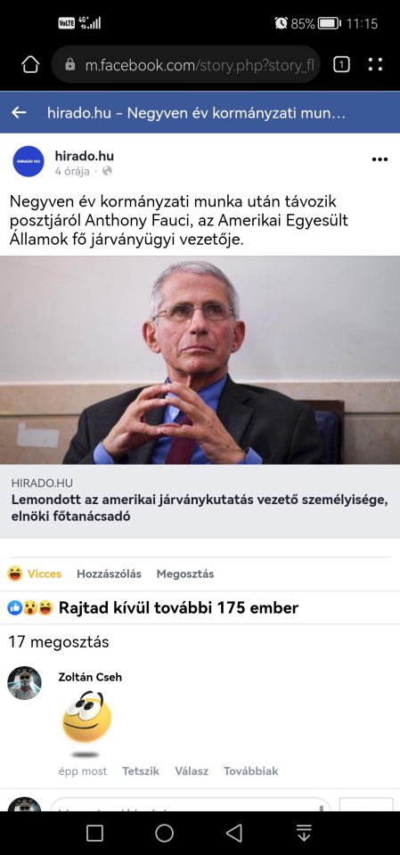
Task: Expand Továbbiak comment options
Action: click(x=250, y=771)
